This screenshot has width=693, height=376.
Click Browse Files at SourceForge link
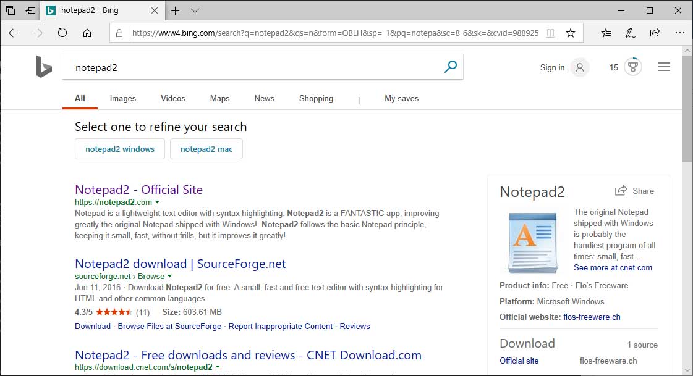click(169, 326)
